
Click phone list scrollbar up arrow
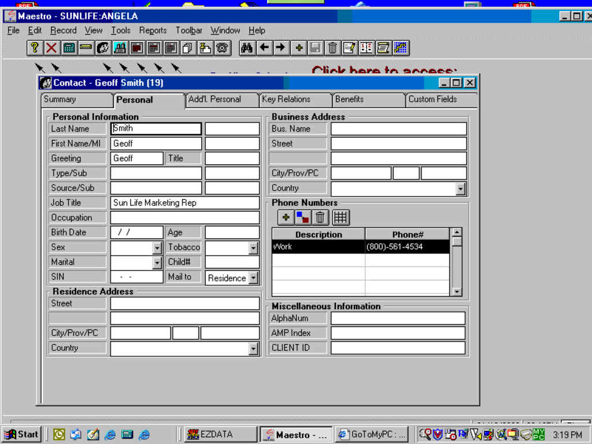coord(457,232)
